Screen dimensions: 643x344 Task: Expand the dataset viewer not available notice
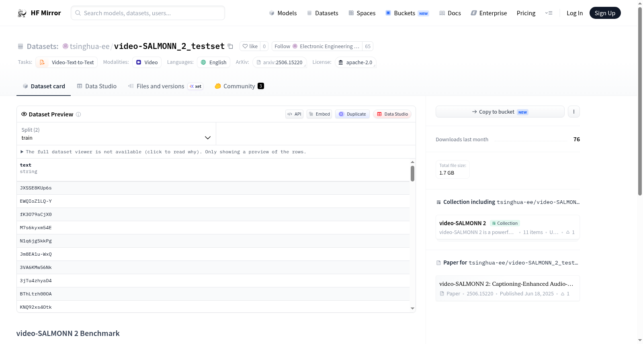click(164, 152)
